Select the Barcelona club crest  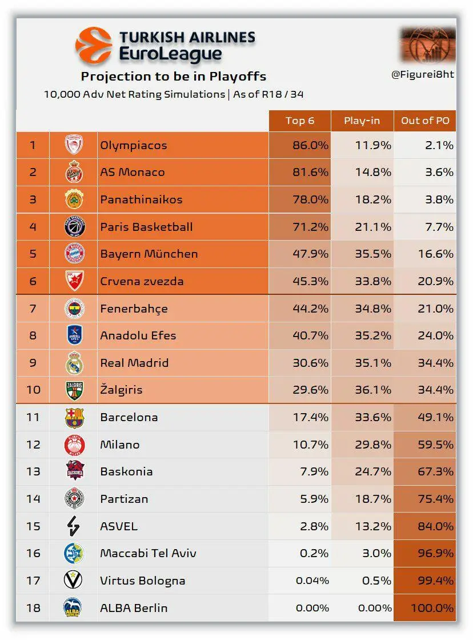[x=74, y=418]
